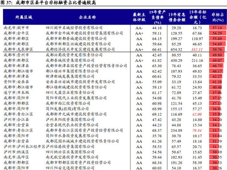Viewport: 227px width, 170px height.
Task: Click the red italic value 42.00
Action: 197,114
